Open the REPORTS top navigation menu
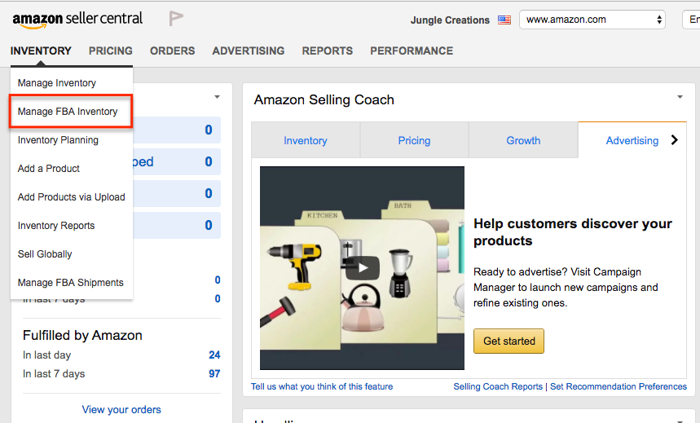This screenshot has width=700, height=423. (327, 51)
